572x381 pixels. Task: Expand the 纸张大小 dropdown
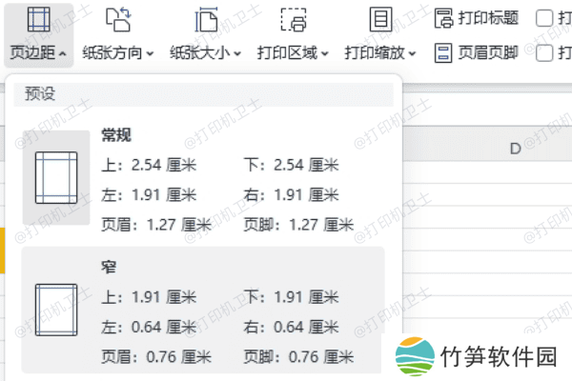tap(237, 54)
